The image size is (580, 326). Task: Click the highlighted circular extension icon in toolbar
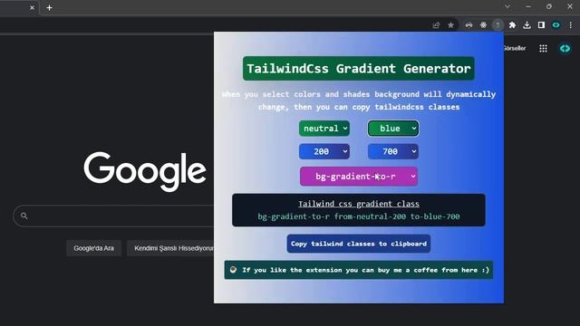(498, 25)
